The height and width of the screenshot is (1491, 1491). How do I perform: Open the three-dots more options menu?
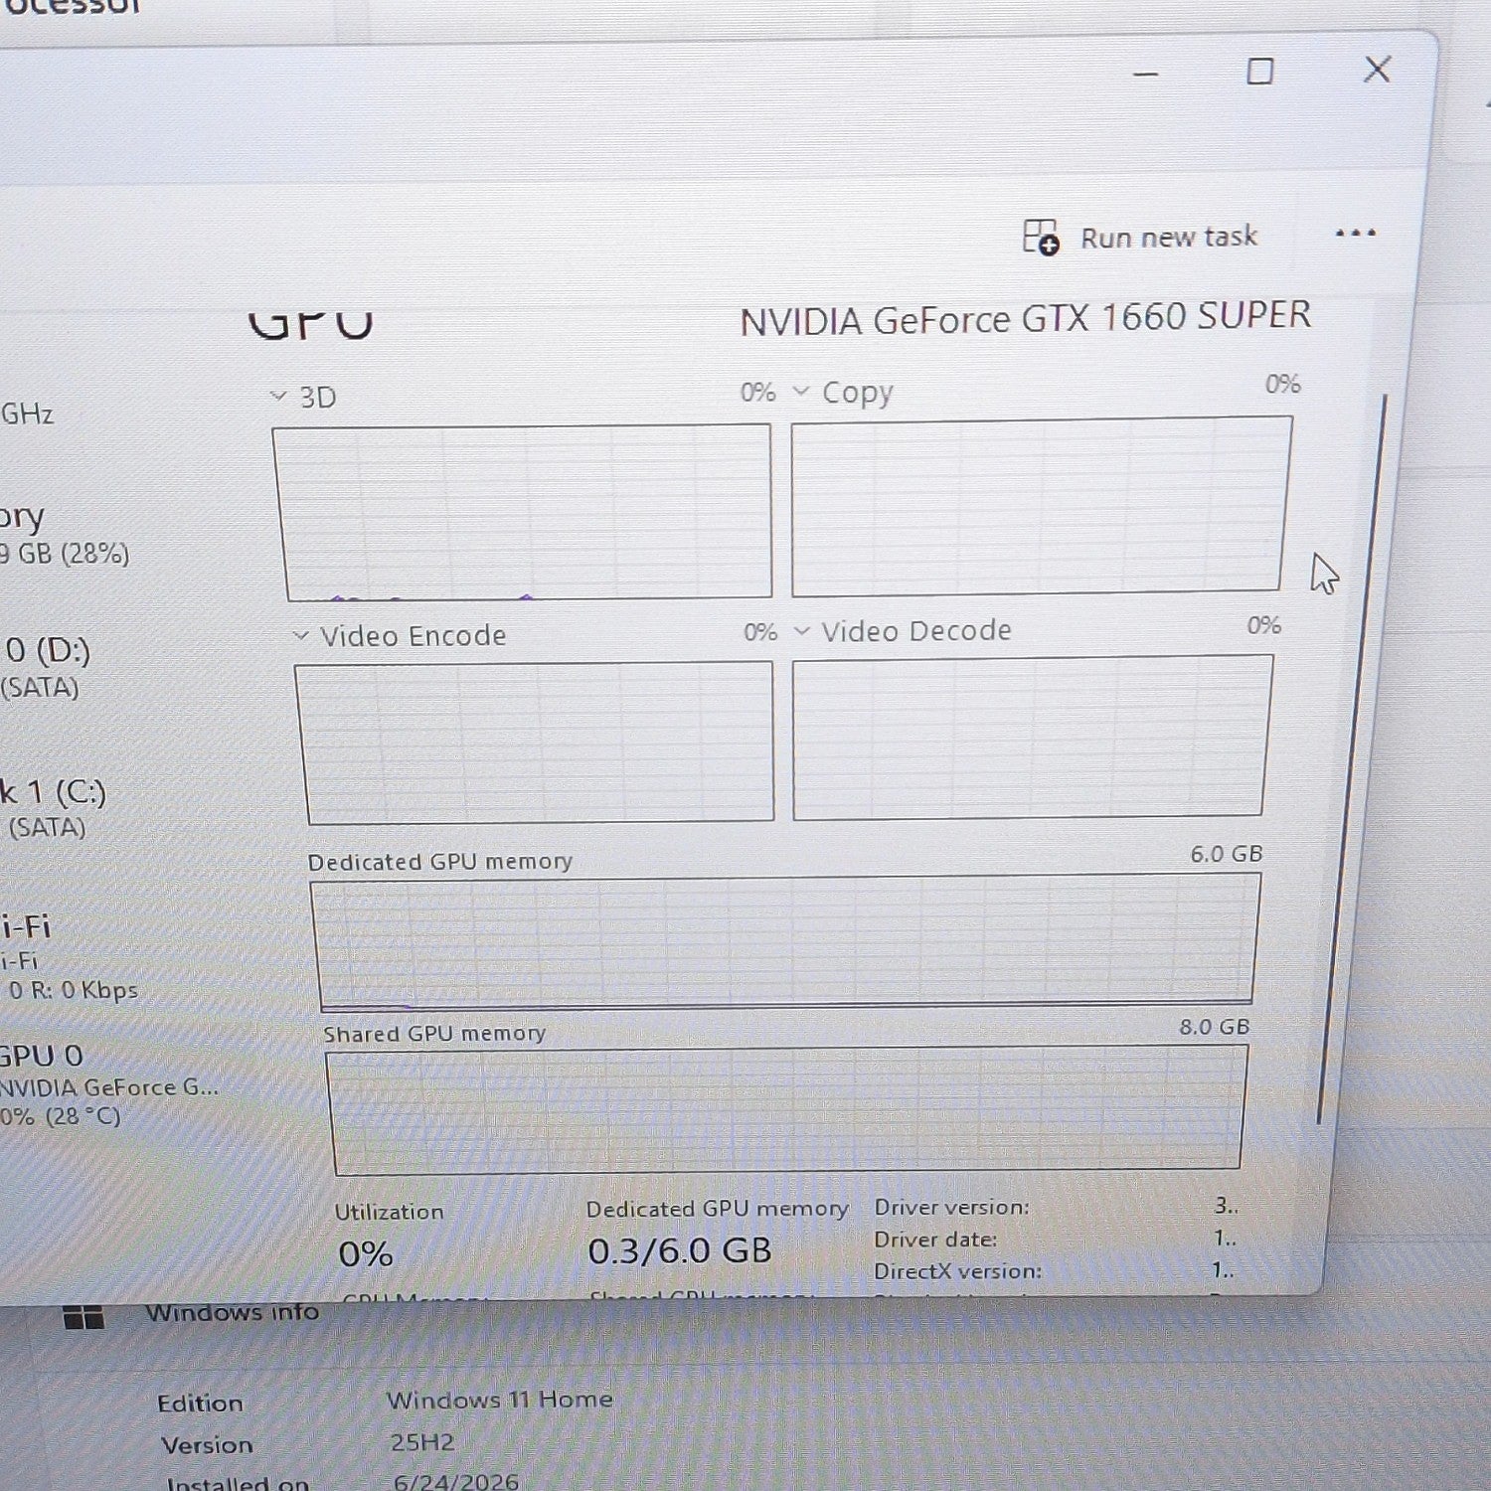click(x=1355, y=234)
